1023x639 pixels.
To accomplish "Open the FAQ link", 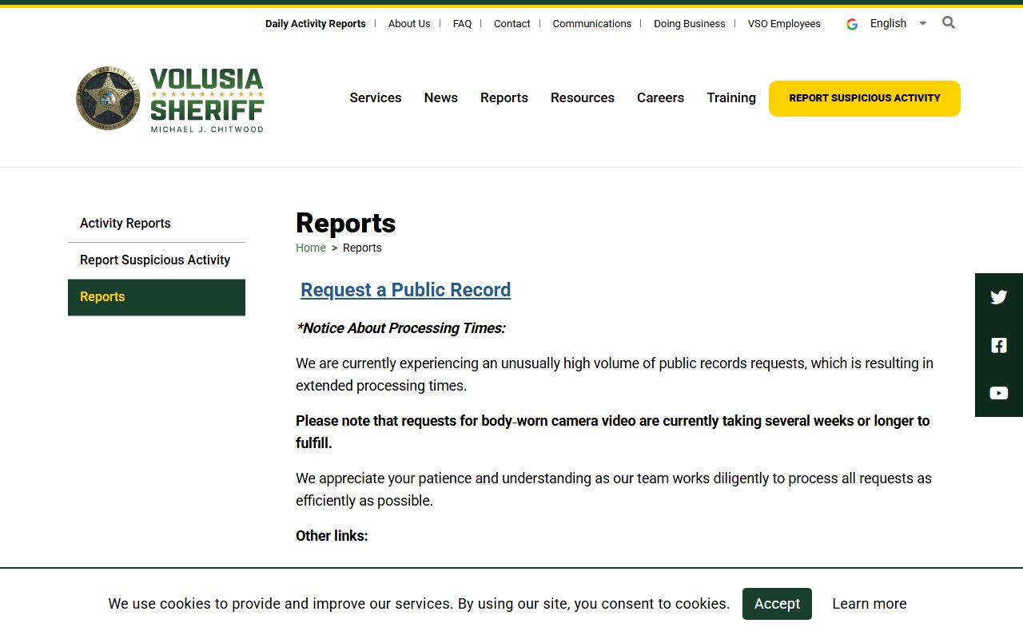I will (x=462, y=24).
